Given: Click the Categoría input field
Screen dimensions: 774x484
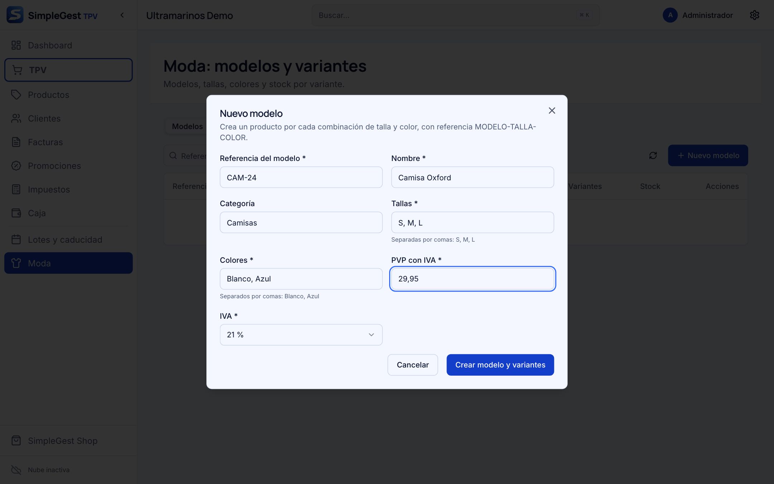Looking at the screenshot, I should pos(301,222).
